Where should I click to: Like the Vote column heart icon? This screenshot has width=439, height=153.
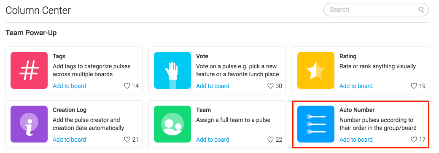coord(270,86)
